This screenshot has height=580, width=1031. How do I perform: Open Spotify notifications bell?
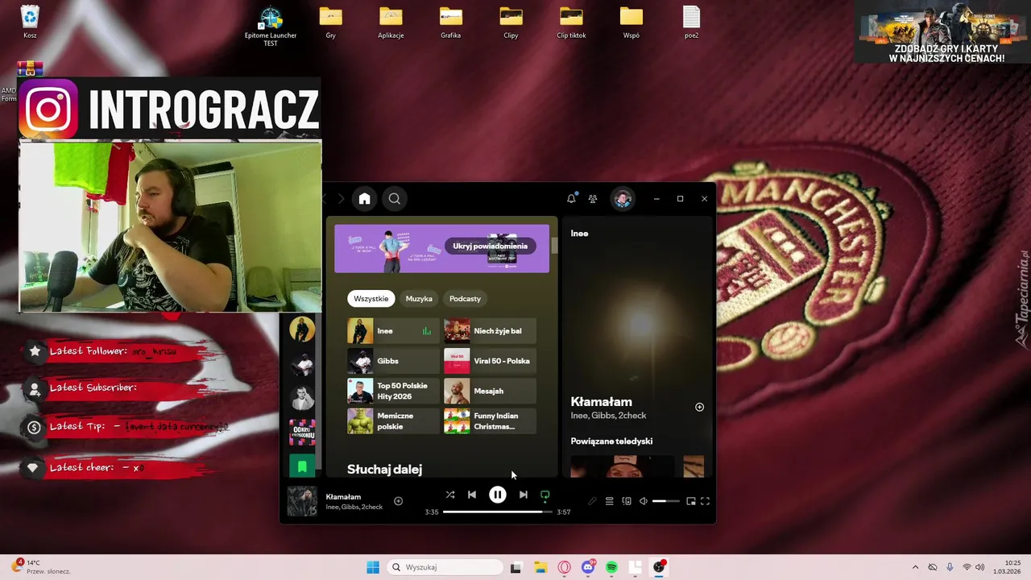click(571, 198)
